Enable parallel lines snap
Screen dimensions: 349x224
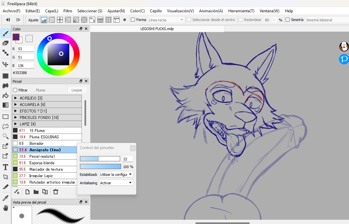click(52, 20)
